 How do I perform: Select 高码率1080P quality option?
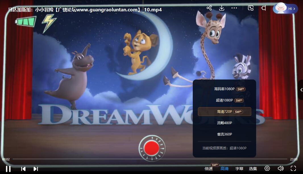[224, 89]
